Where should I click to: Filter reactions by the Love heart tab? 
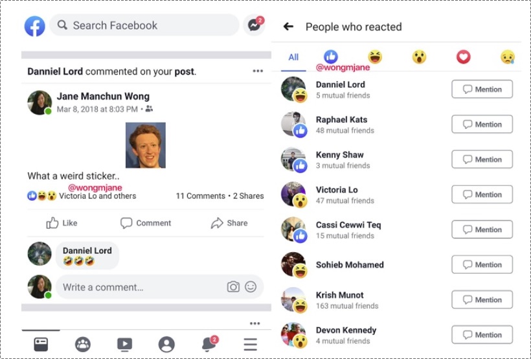click(463, 56)
